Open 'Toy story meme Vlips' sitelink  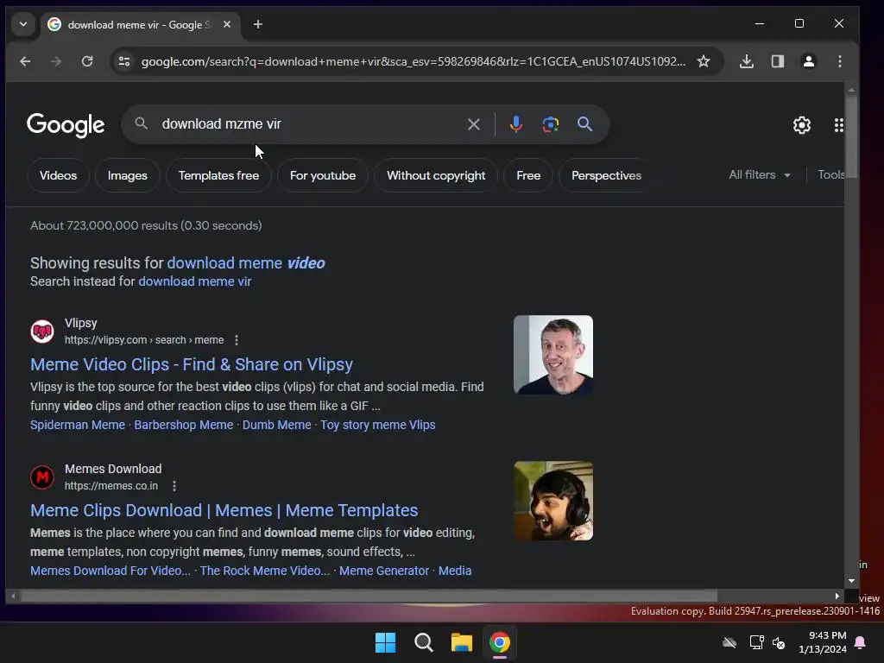[x=378, y=425]
